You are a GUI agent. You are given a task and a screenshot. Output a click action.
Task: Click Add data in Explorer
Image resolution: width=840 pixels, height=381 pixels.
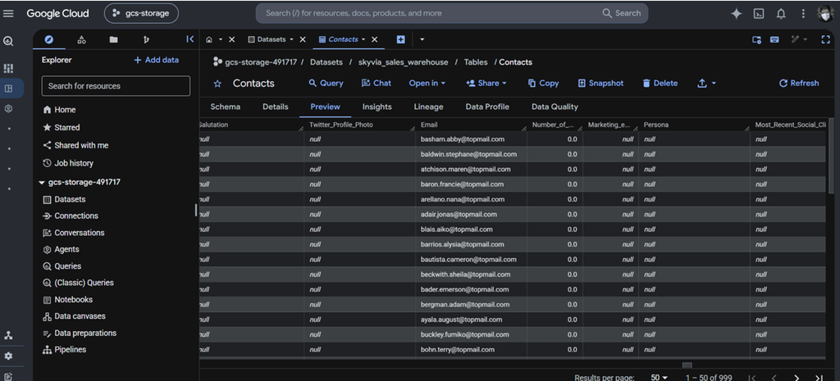click(156, 61)
